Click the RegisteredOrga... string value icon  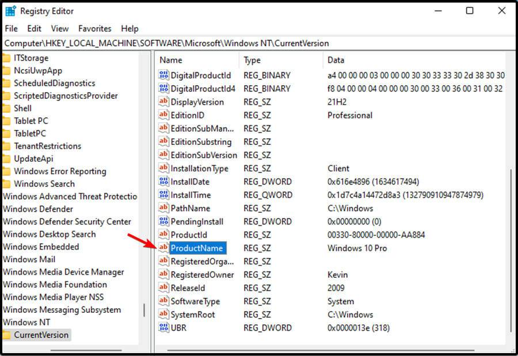(163, 261)
